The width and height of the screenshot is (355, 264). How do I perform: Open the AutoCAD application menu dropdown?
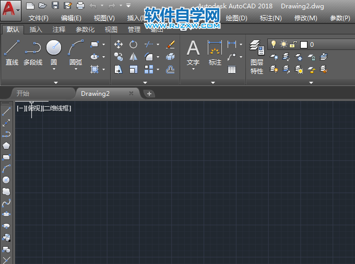(x=10, y=10)
